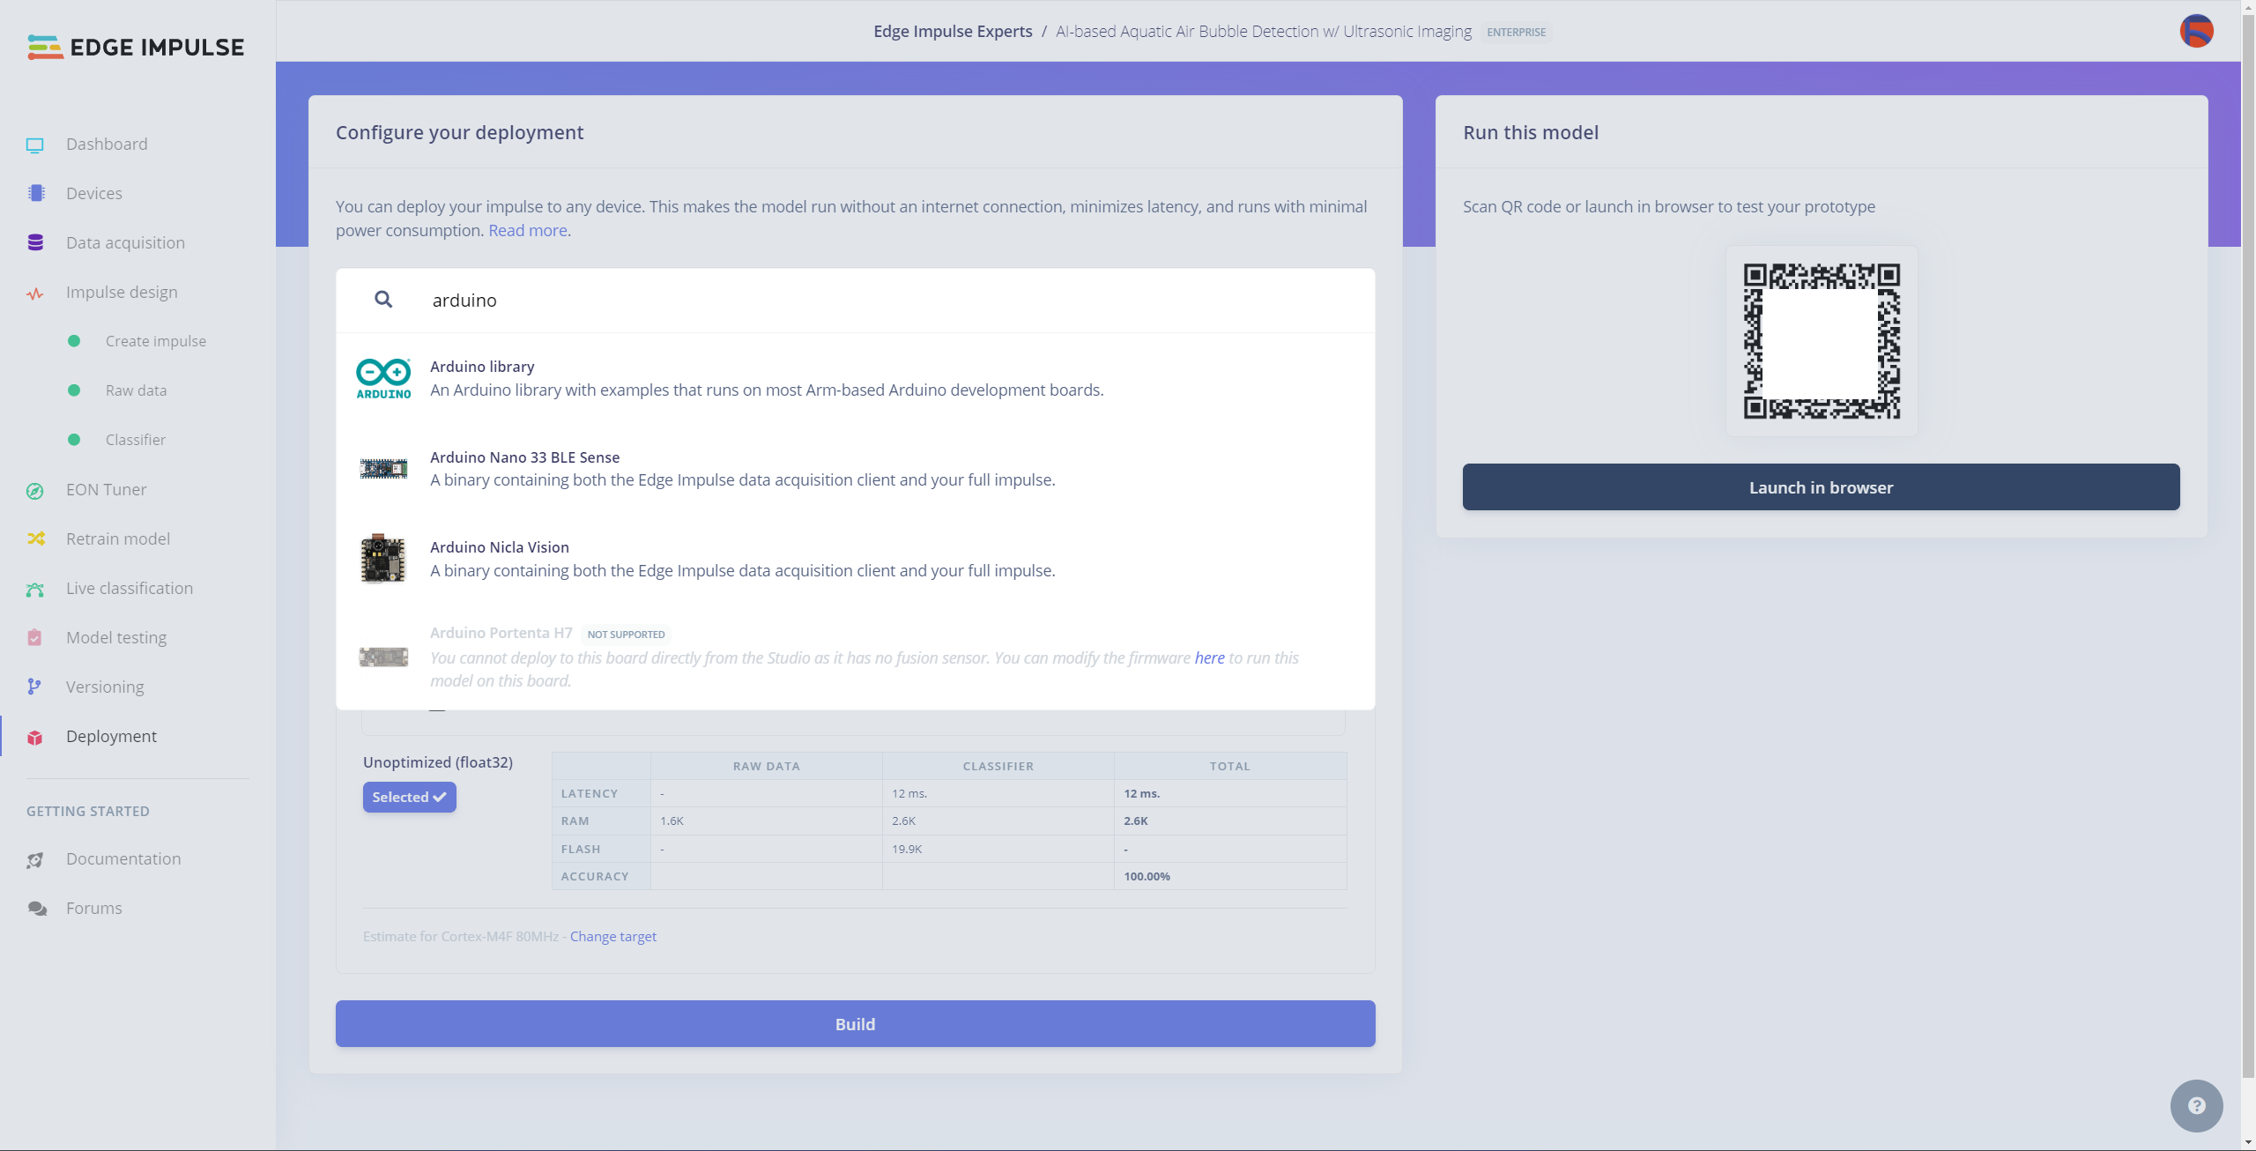Select Arduino library deployment option

[766, 378]
